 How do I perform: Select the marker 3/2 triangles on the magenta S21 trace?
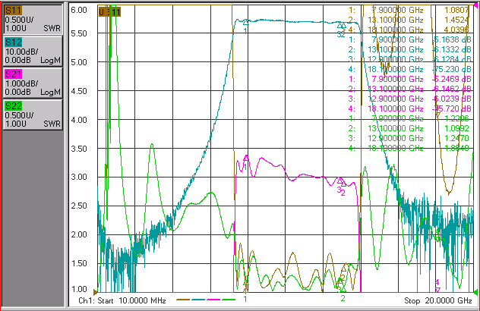[342, 182]
